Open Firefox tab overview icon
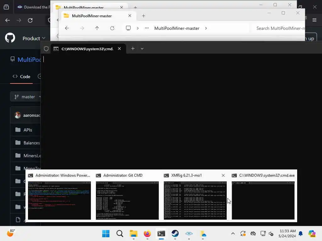Screen dimensions: 322x241 click(6, 7)
